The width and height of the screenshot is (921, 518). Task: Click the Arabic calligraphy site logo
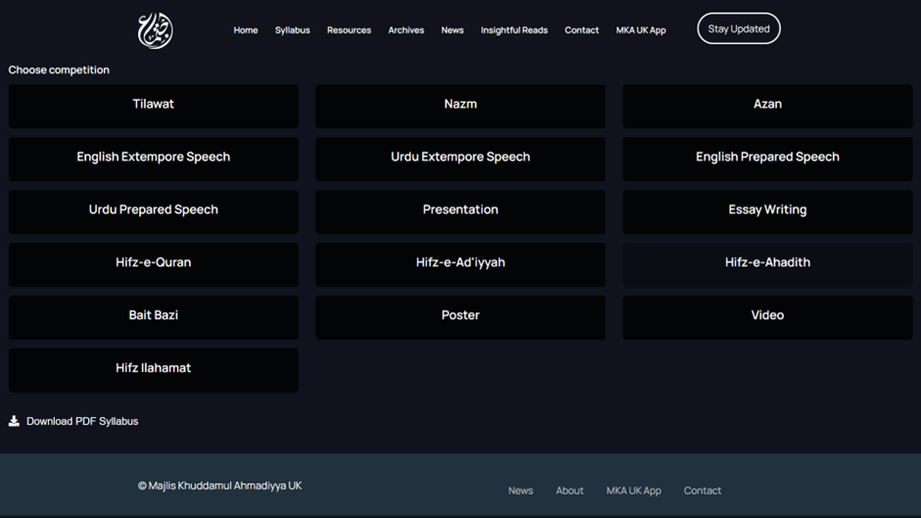point(155,30)
